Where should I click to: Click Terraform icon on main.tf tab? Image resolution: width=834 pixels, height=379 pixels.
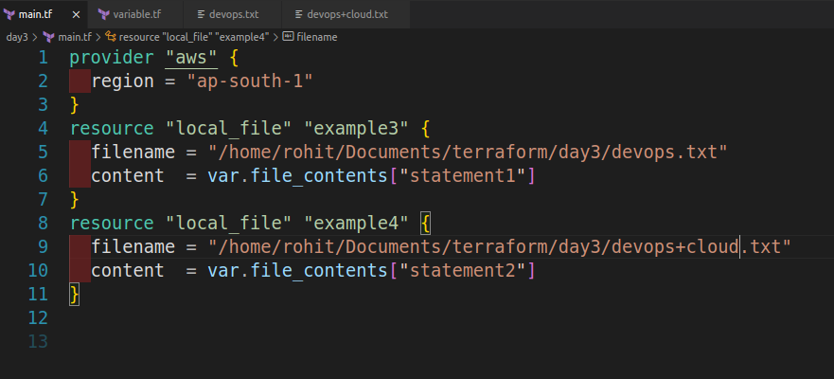(x=9, y=14)
